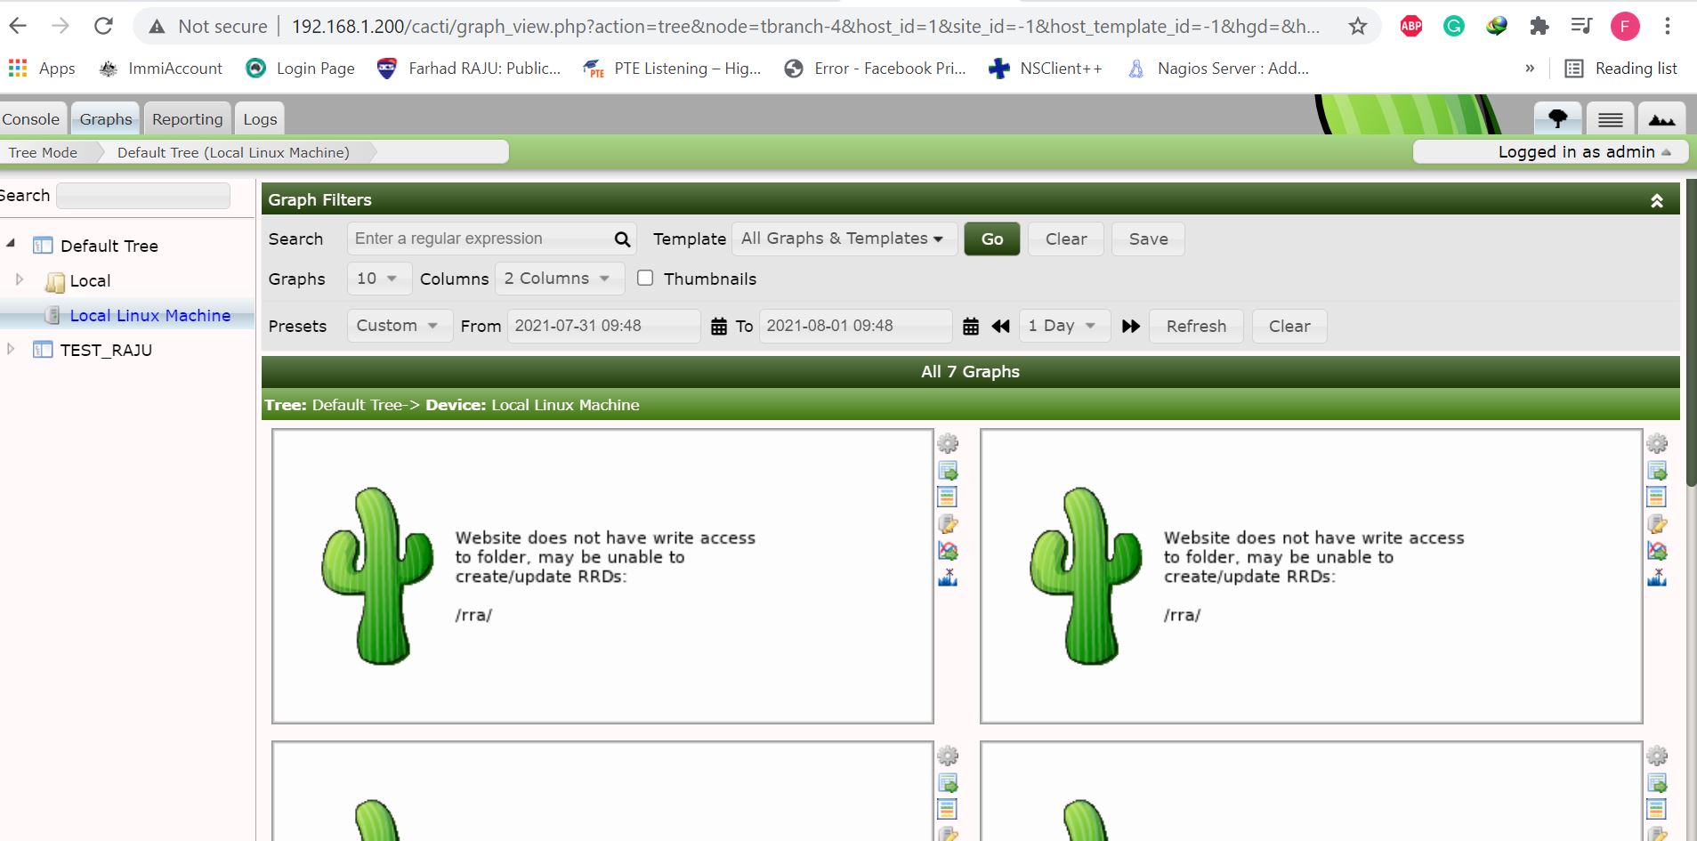
Task: Click Clear button next to Go
Action: [x=1066, y=239]
